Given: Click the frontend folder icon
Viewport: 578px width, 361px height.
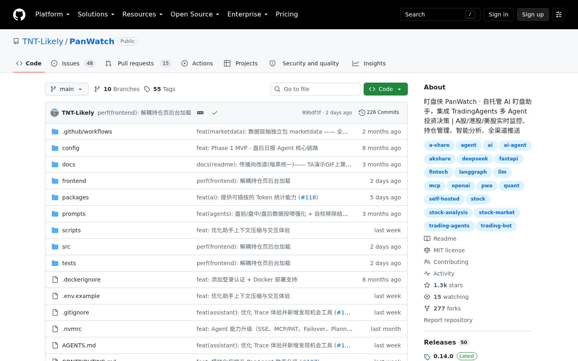Looking at the screenshot, I should (55, 181).
